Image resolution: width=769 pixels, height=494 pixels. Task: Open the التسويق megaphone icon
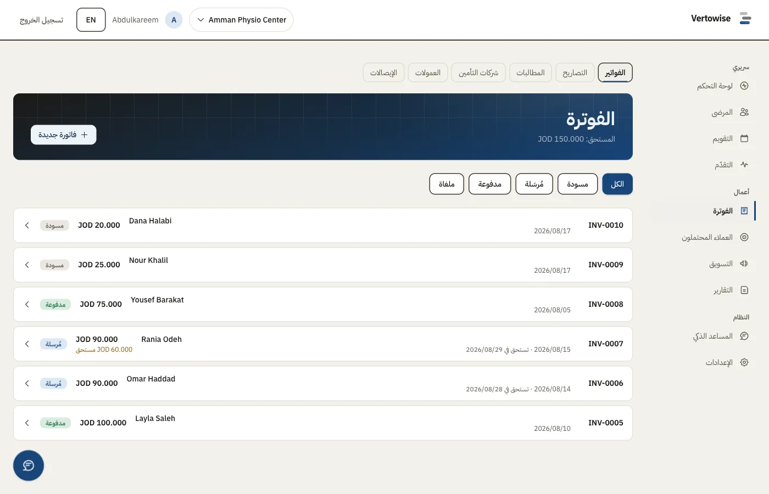744,263
